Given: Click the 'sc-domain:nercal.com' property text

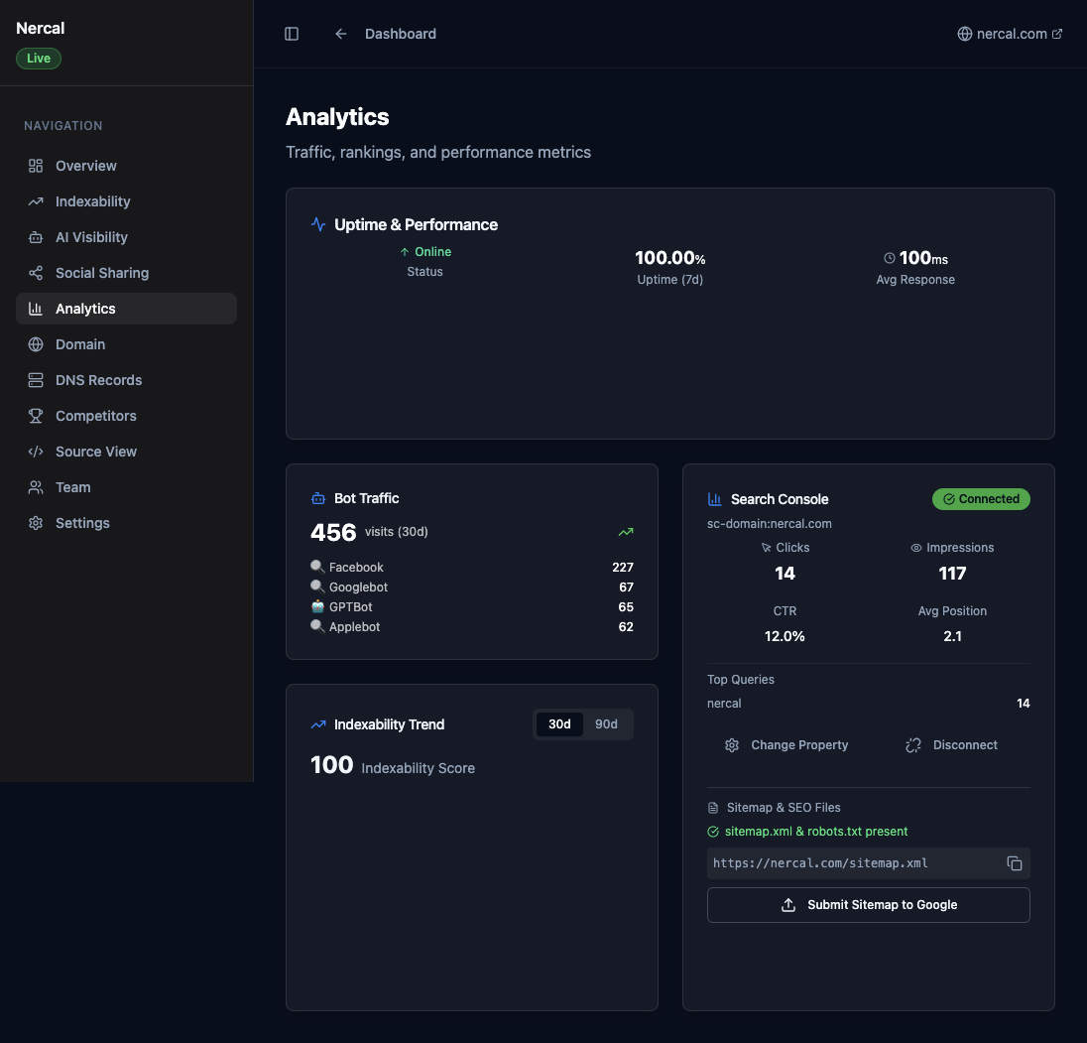Looking at the screenshot, I should (770, 524).
